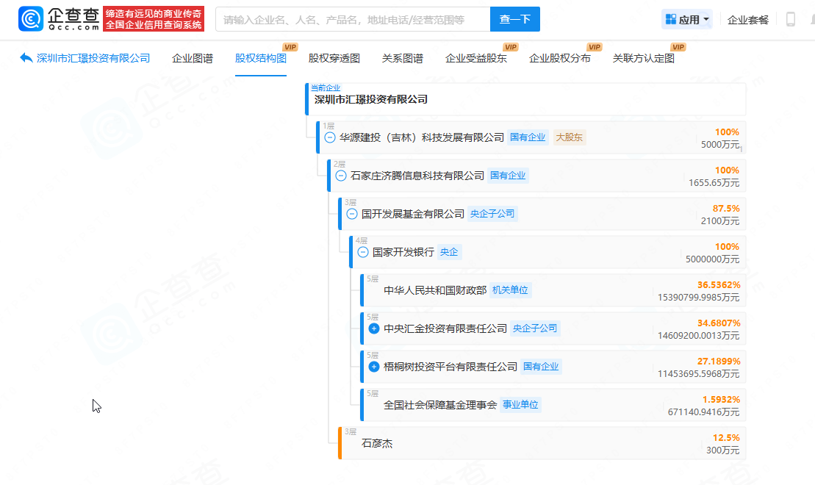Click the Qcc.com logo icon

pos(31,19)
